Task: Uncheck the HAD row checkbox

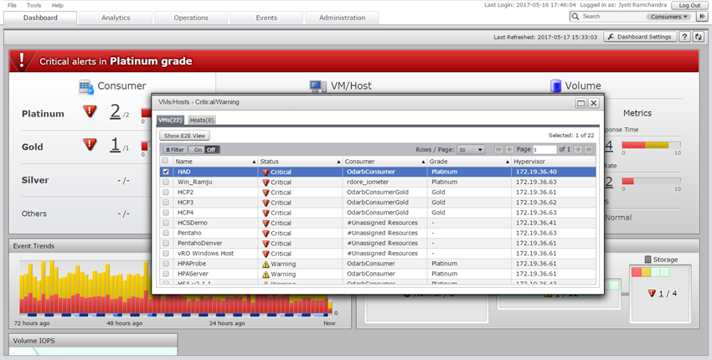Action: 165,172
